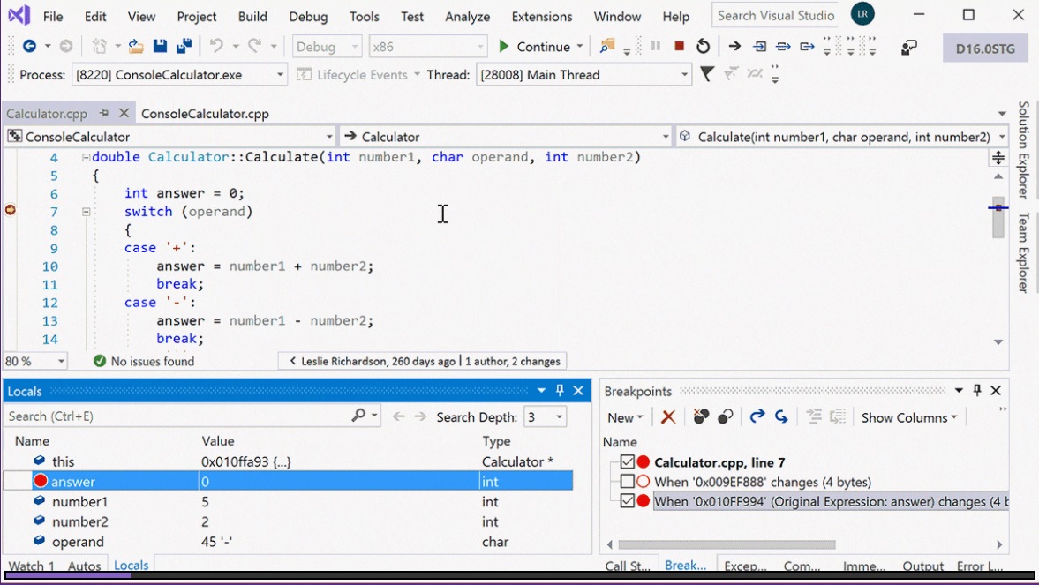Close the Breakpoints panel
This screenshot has width=1039, height=585.
pyautogui.click(x=995, y=390)
